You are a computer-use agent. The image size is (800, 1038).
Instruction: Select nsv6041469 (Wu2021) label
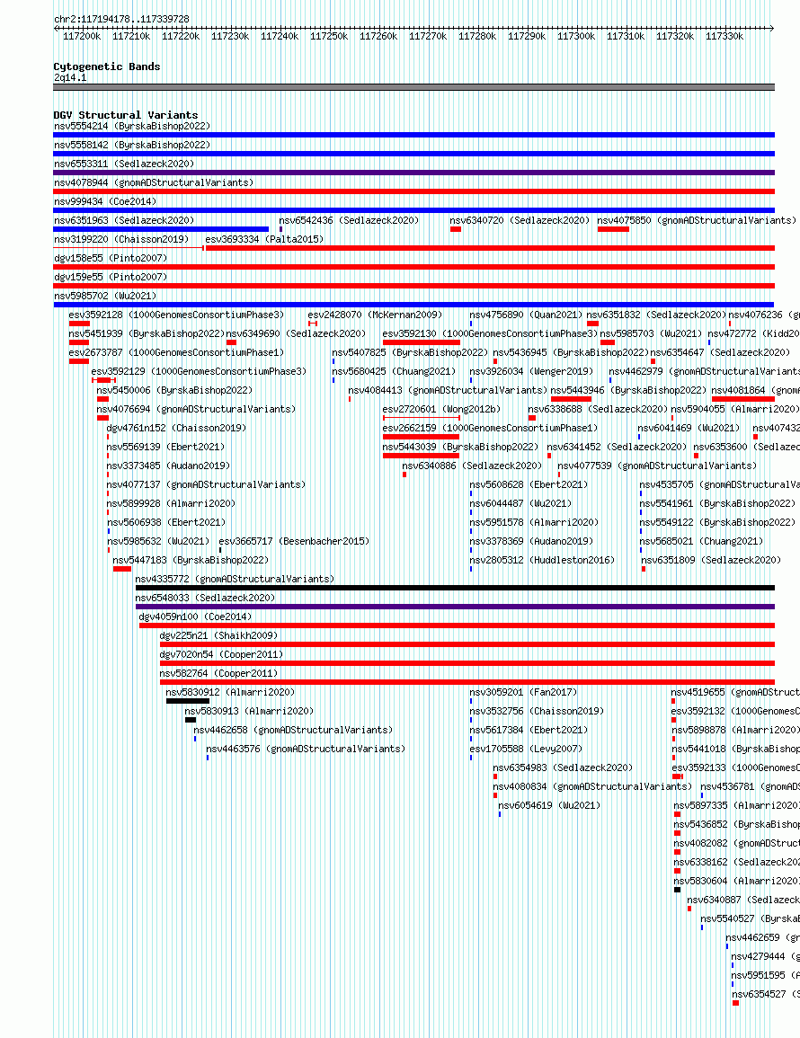tap(689, 429)
